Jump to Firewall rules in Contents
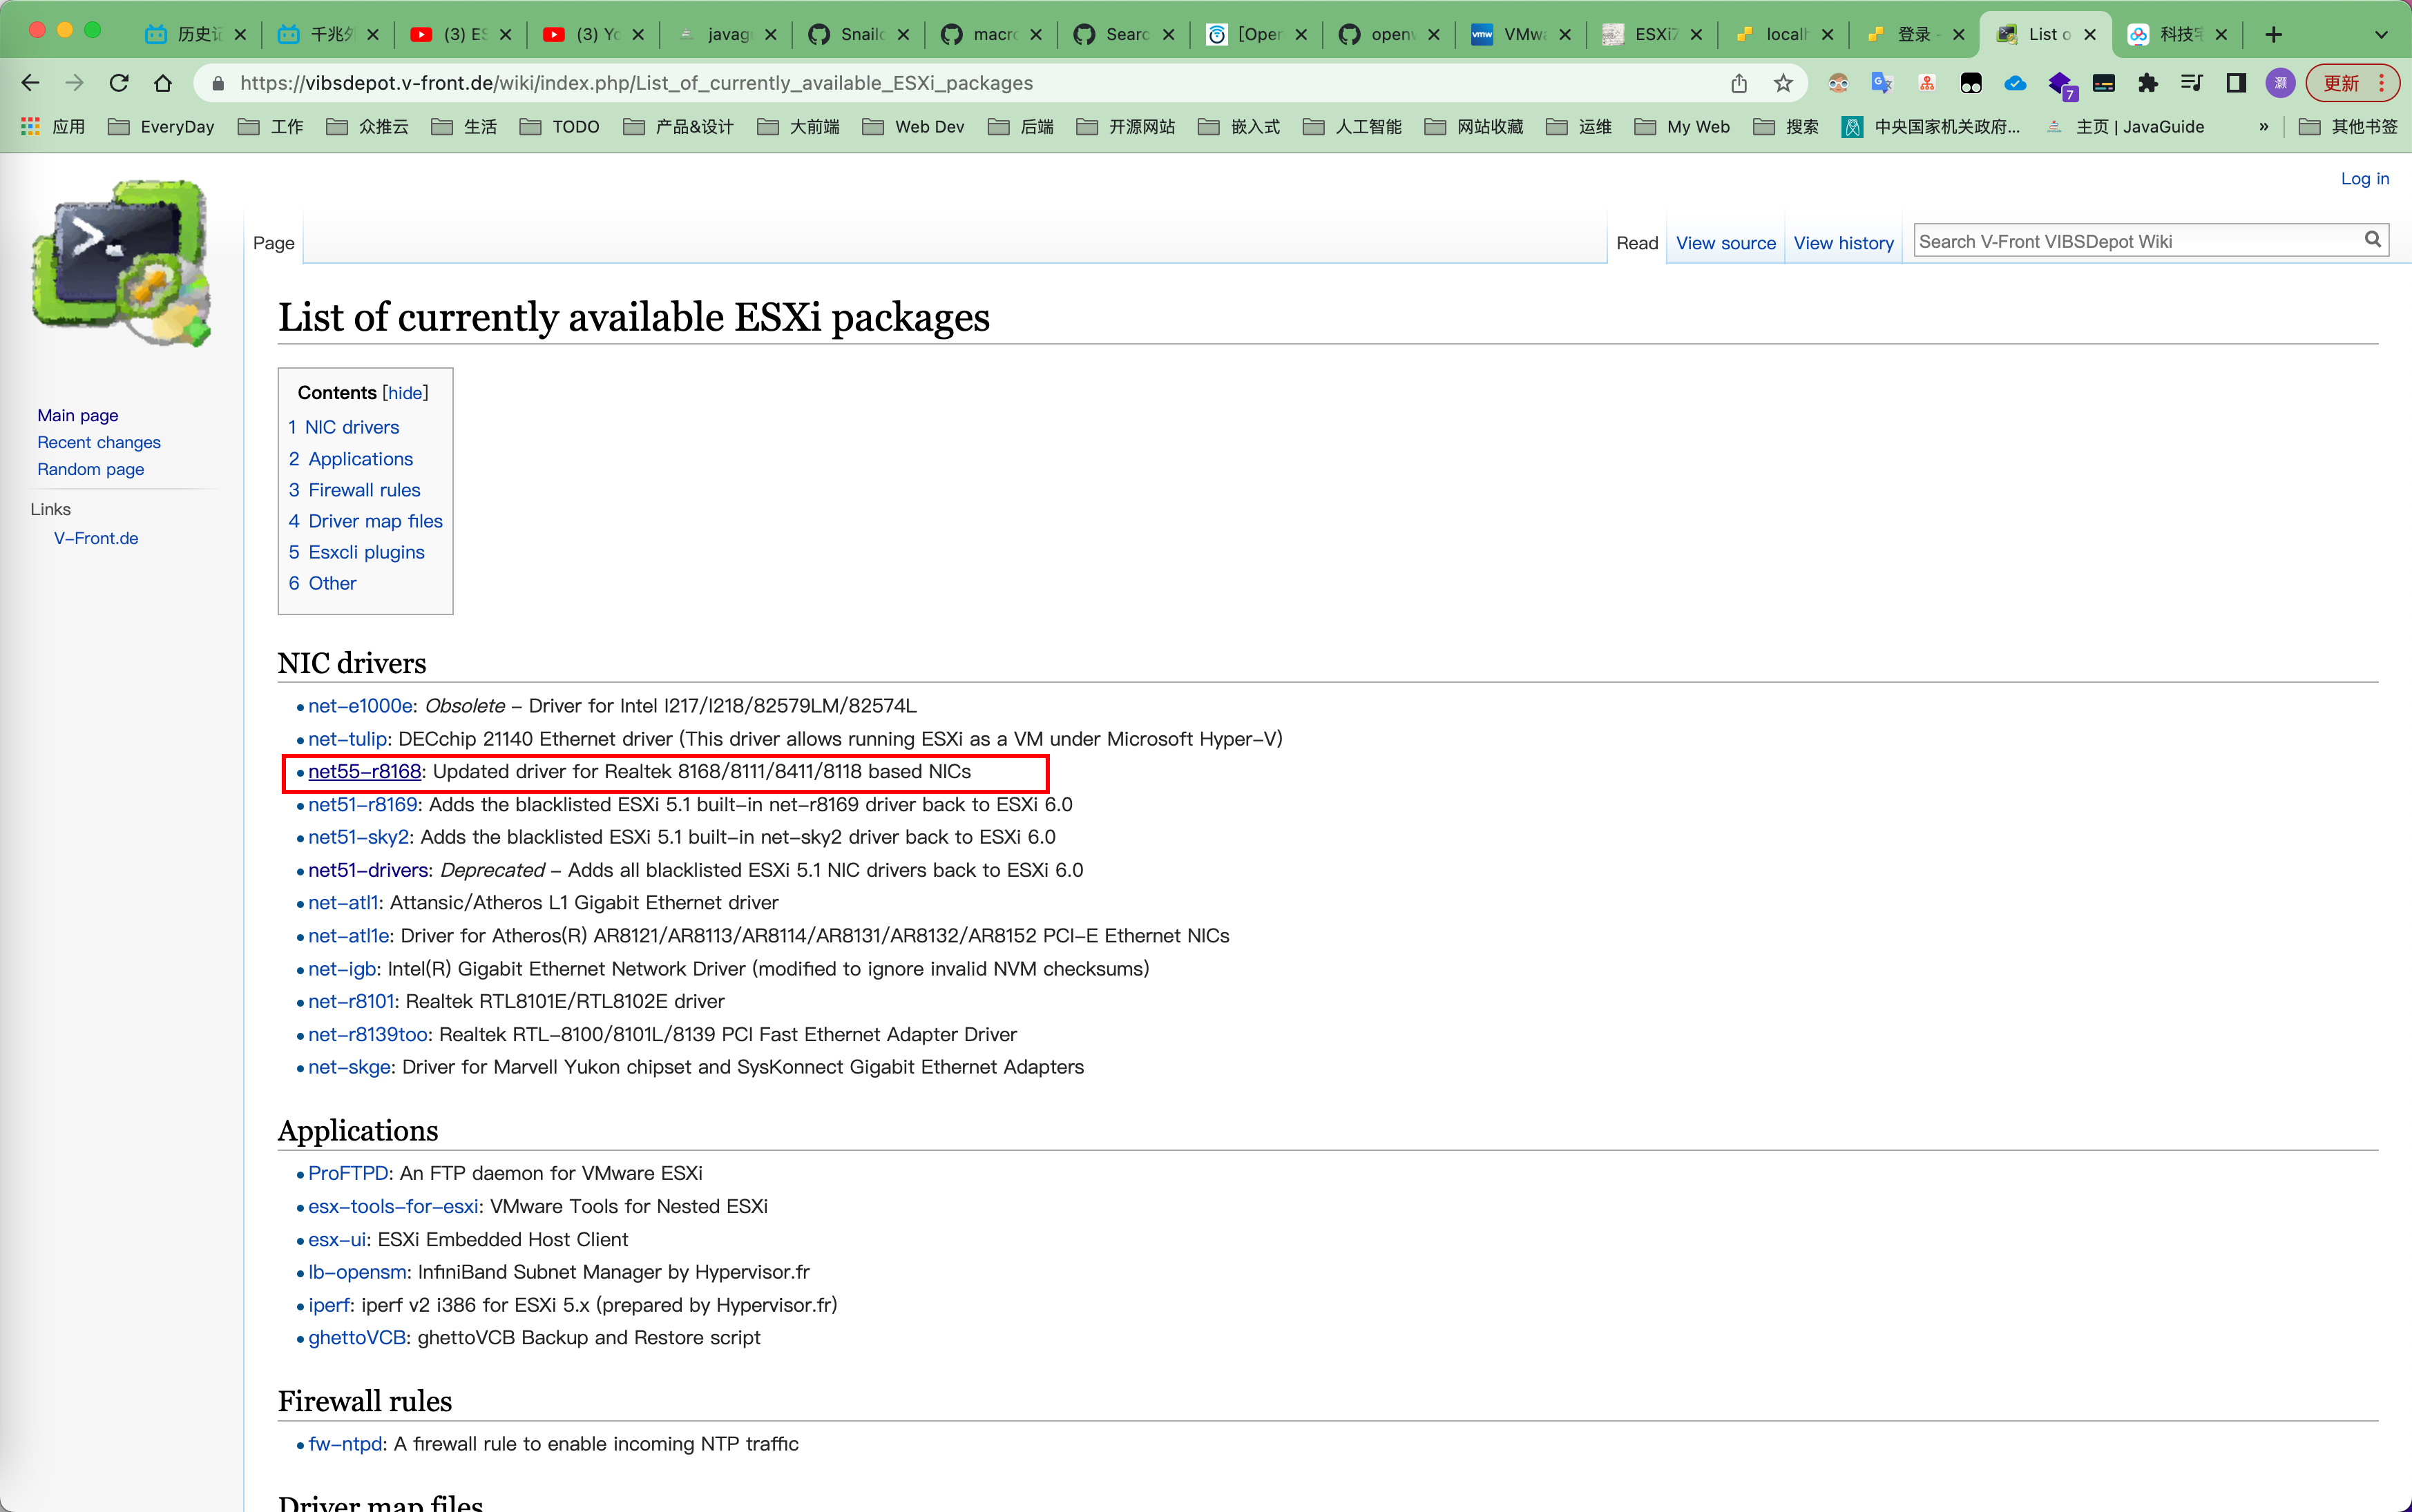Viewport: 2412px width, 1512px height. pos(363,490)
